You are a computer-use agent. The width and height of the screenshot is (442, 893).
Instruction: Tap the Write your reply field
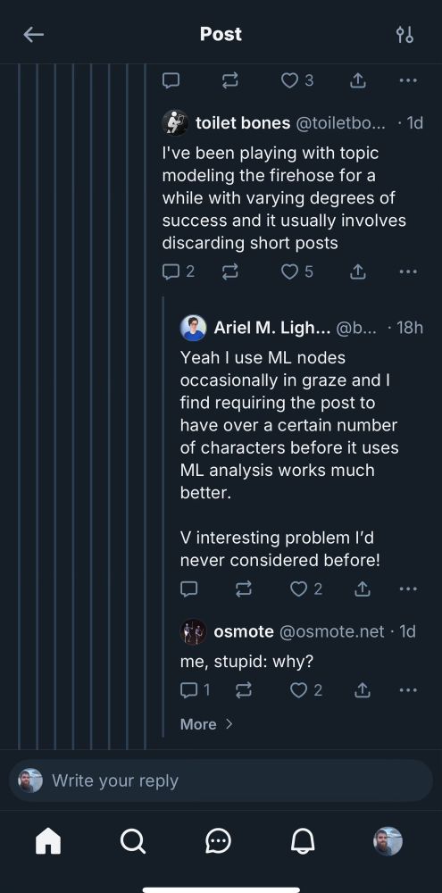coord(221,780)
